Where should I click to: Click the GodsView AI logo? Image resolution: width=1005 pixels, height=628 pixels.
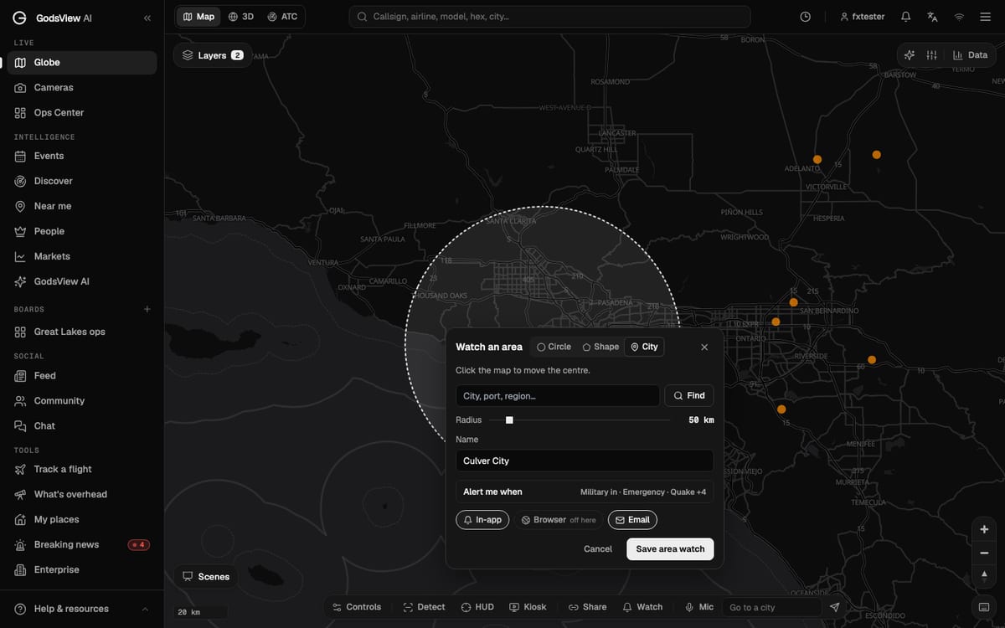click(x=52, y=18)
